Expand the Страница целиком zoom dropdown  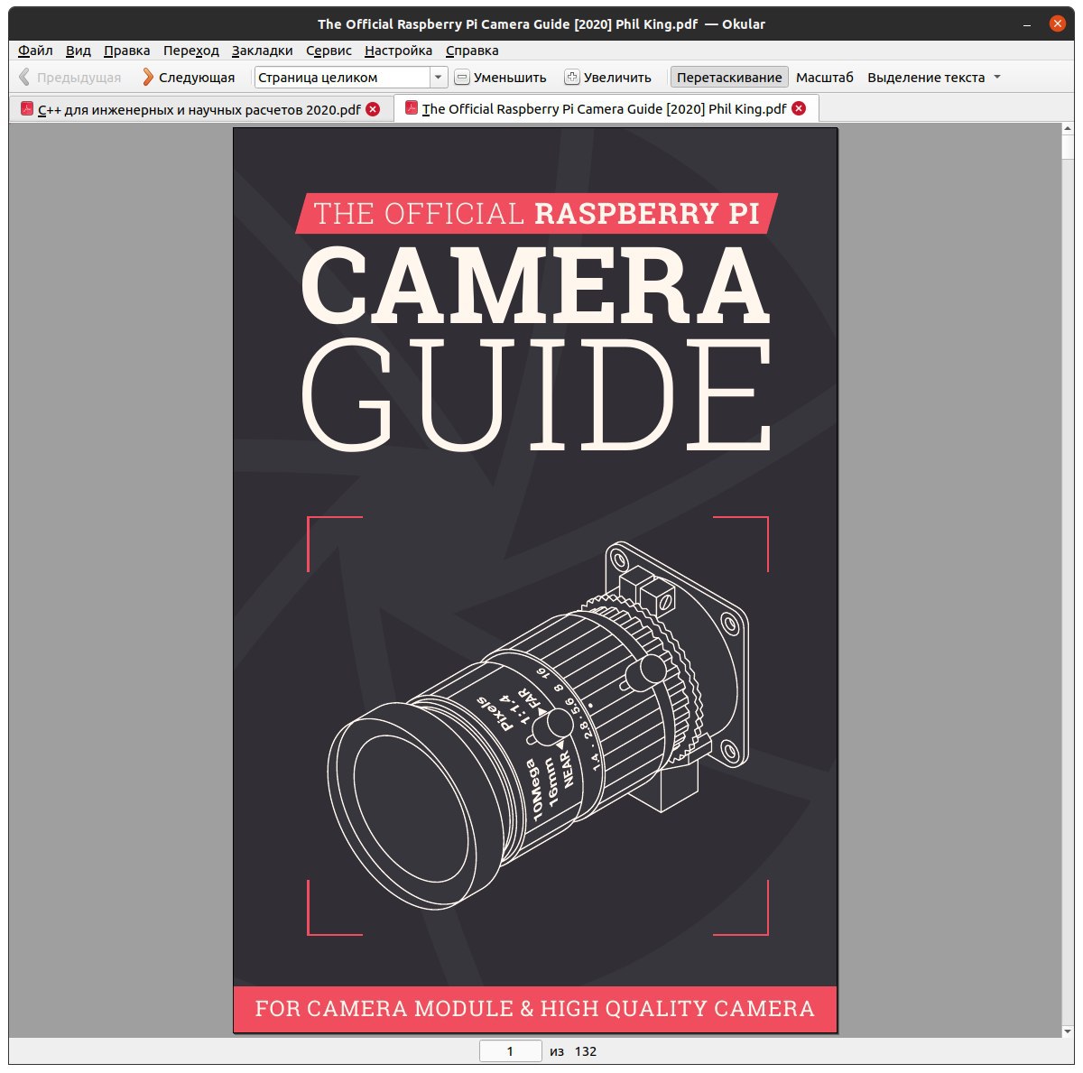coord(439,78)
